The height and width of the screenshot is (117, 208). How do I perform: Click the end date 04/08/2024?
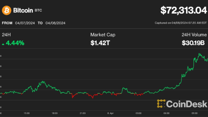point(56,23)
